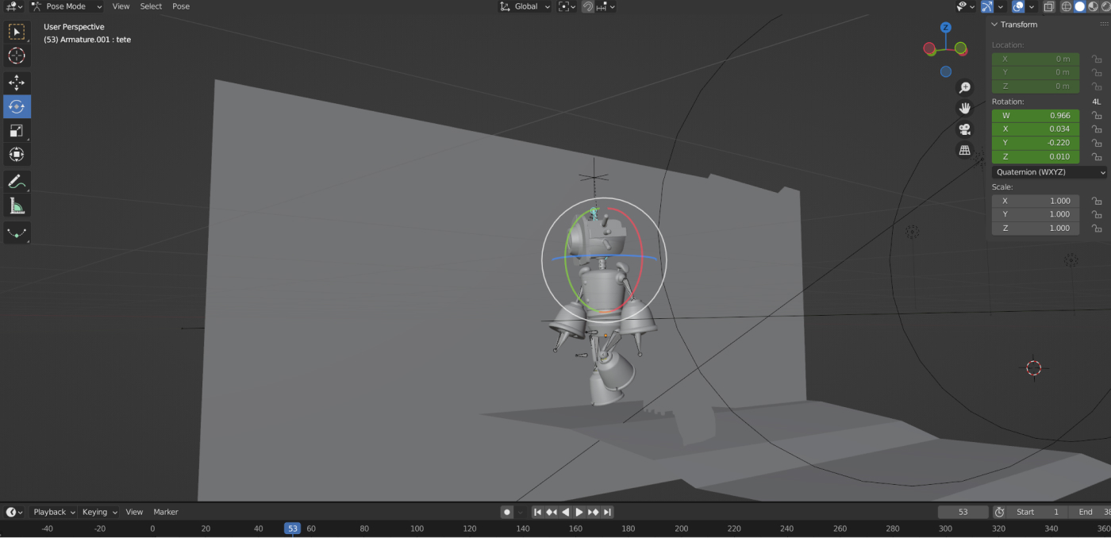Toggle auto keying record button
This screenshot has width=1111, height=538.
tap(507, 512)
